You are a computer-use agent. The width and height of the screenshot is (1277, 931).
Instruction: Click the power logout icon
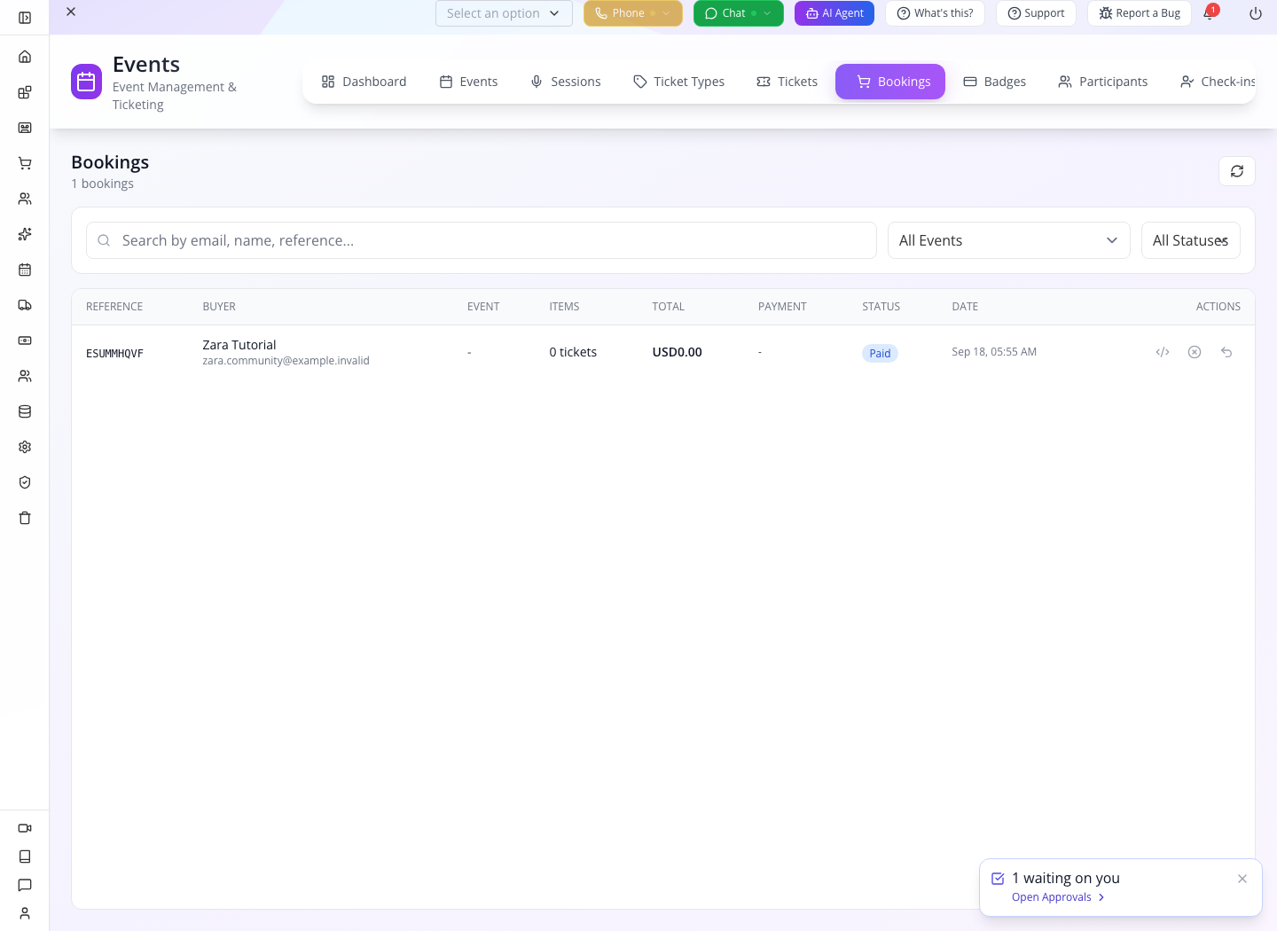[1256, 13]
